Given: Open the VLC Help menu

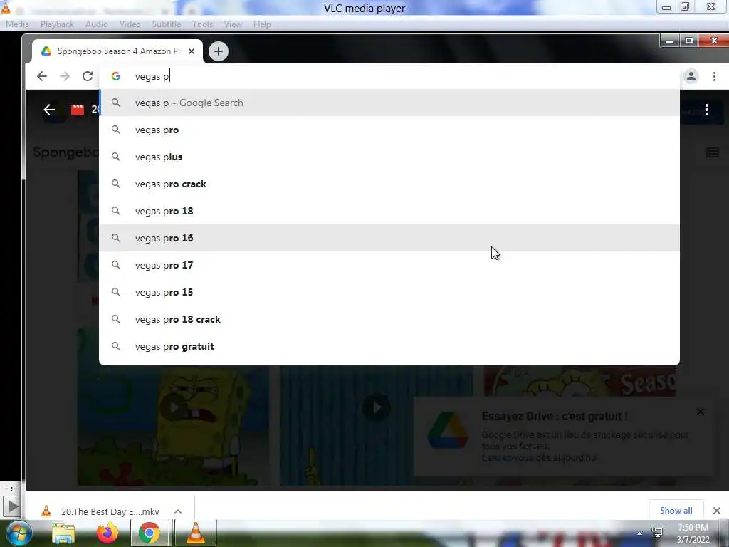Looking at the screenshot, I should click(x=262, y=24).
